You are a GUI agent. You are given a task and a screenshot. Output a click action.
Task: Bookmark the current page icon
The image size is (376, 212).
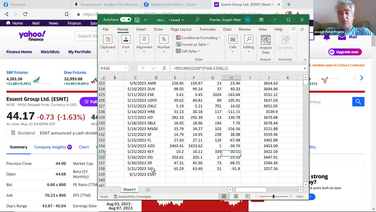point(67,14)
